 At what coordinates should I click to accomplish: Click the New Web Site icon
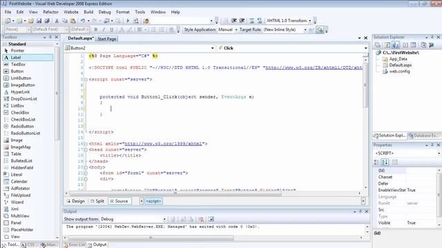click(8, 21)
